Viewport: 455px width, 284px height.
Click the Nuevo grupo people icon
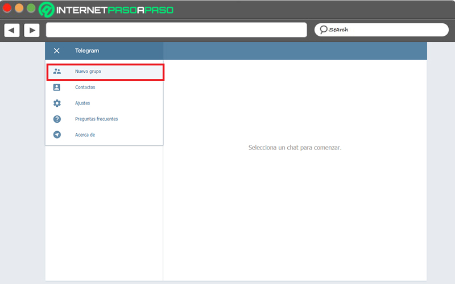[x=57, y=72]
